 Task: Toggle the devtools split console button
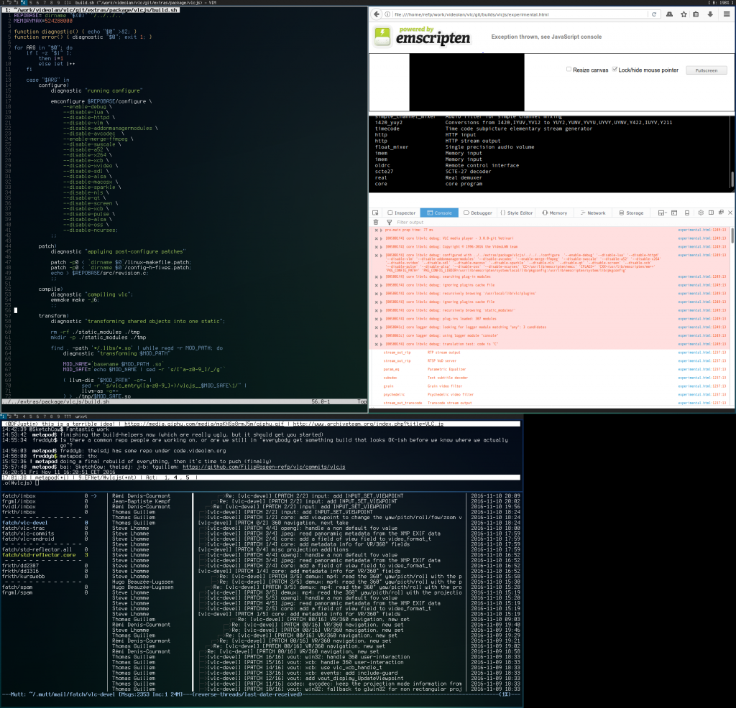tap(674, 213)
